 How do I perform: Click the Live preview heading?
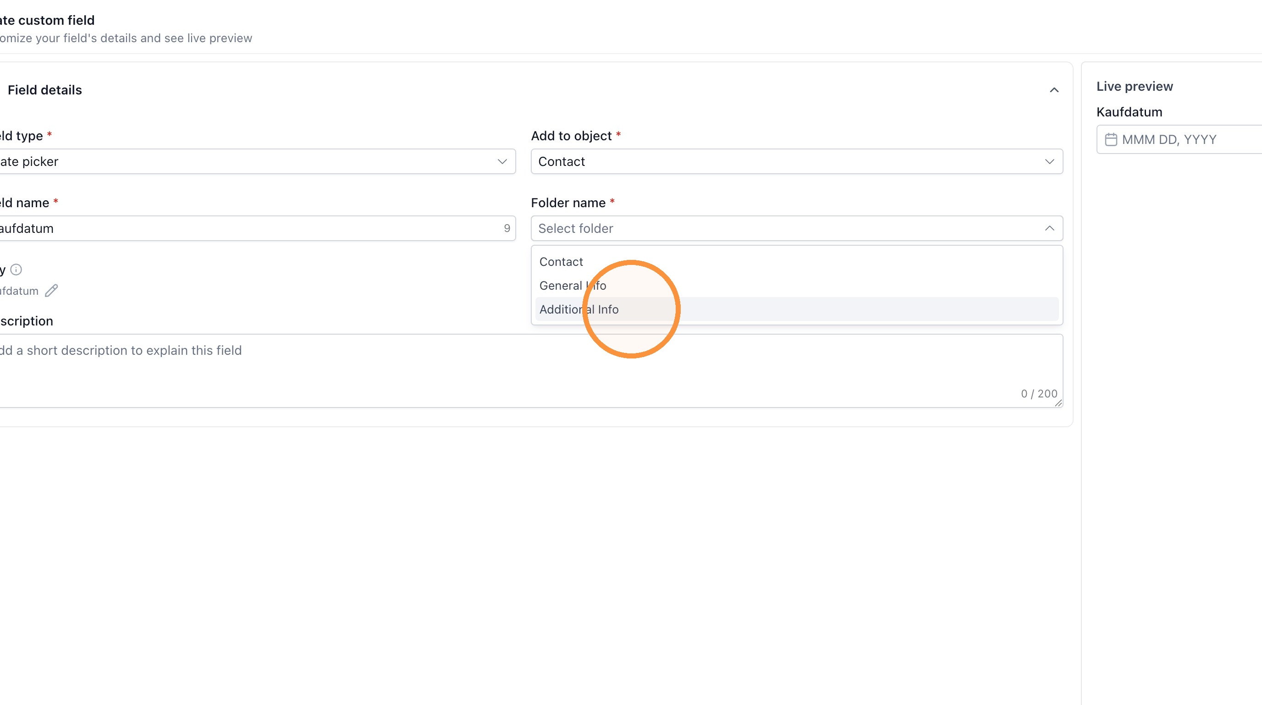[1135, 86]
